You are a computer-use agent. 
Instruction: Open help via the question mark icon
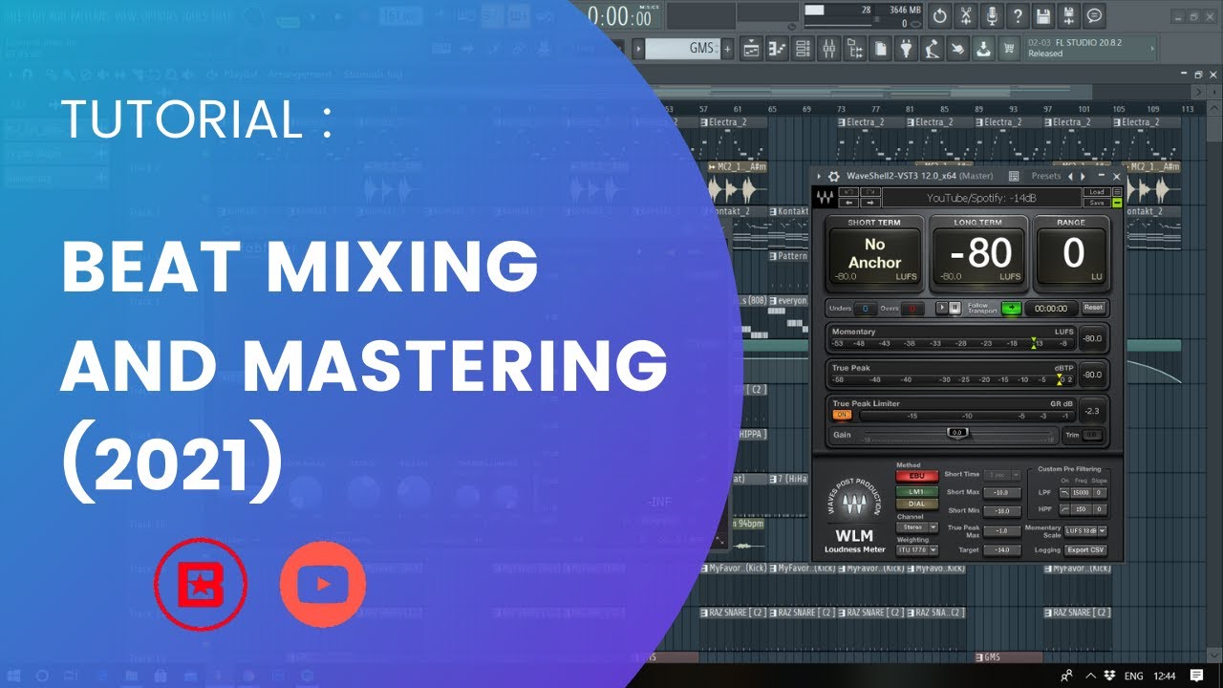pyautogui.click(x=1018, y=16)
